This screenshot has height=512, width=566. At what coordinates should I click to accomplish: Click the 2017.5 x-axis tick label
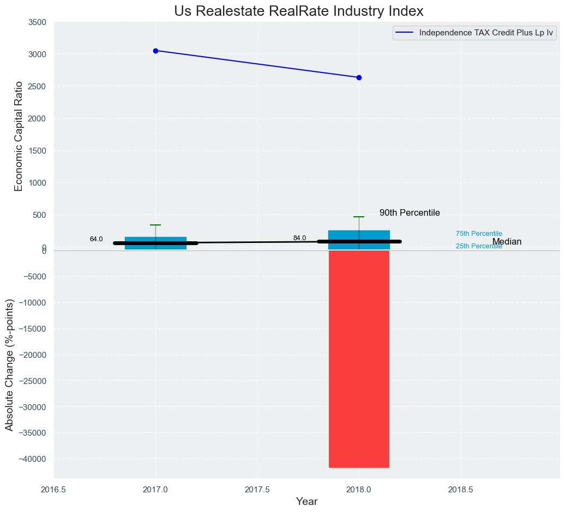tap(257, 490)
